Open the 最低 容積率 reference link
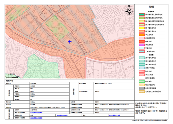 (x=114, y=115)
